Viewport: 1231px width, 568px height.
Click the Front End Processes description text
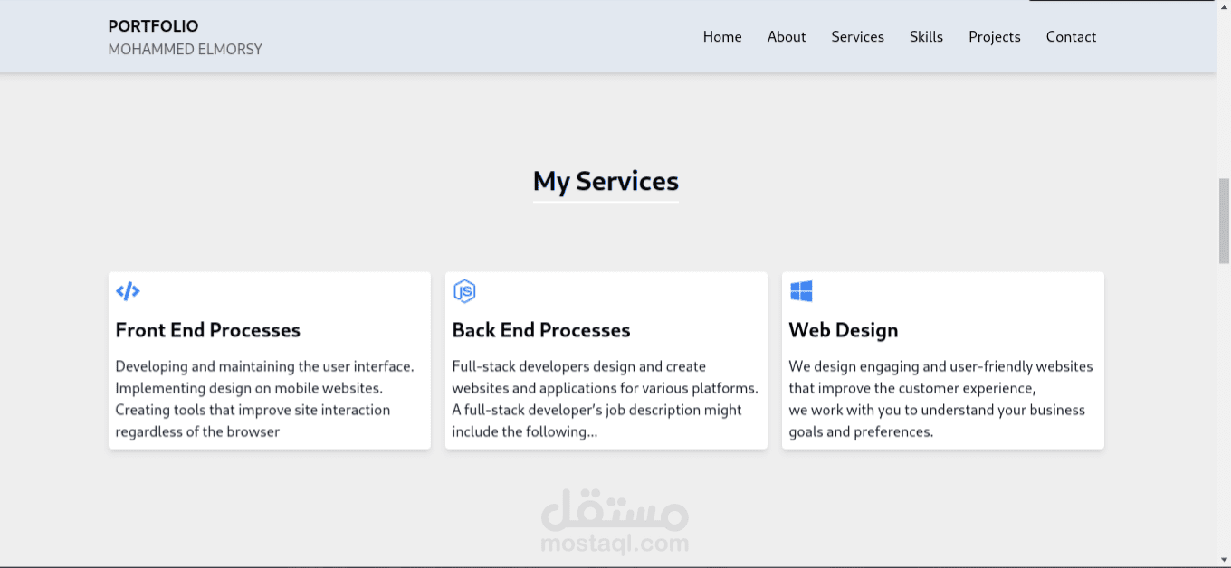pos(265,398)
